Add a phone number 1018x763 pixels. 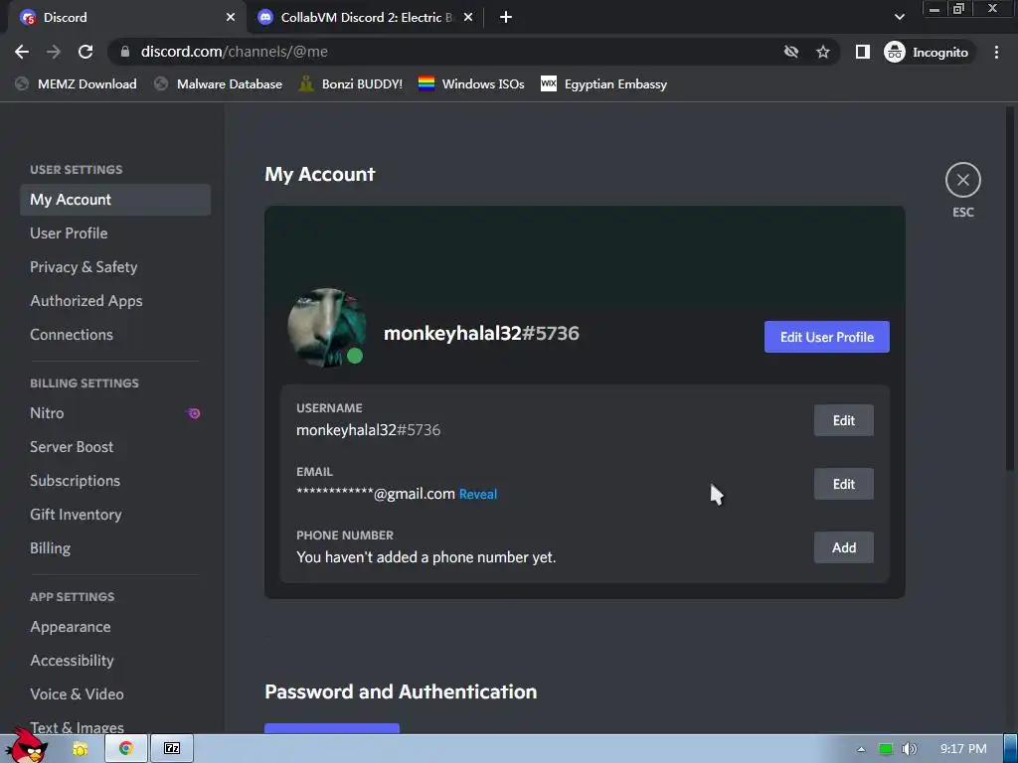843,547
